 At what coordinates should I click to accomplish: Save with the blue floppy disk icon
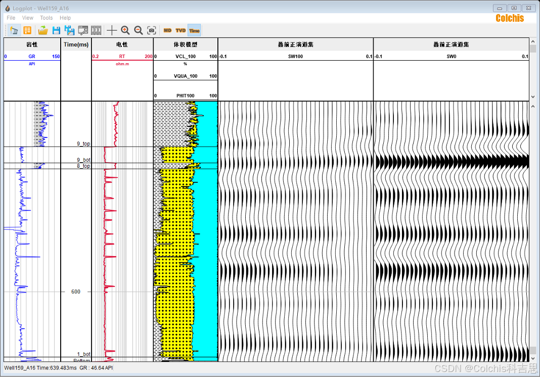coord(56,30)
